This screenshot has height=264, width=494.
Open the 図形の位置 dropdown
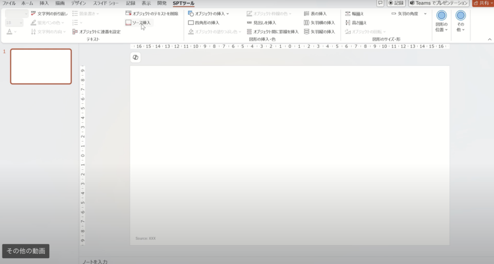point(441,22)
